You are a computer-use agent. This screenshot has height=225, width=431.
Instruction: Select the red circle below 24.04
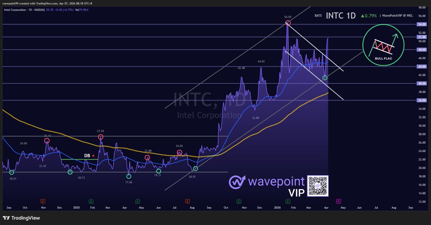pyautogui.click(x=180, y=153)
